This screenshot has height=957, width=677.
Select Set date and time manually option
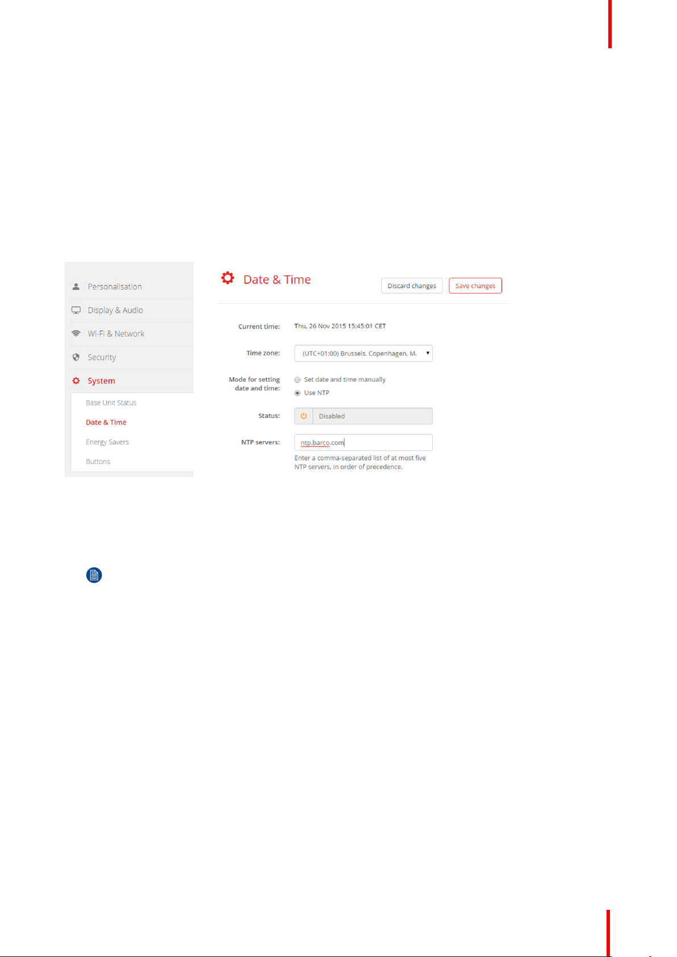(297, 380)
